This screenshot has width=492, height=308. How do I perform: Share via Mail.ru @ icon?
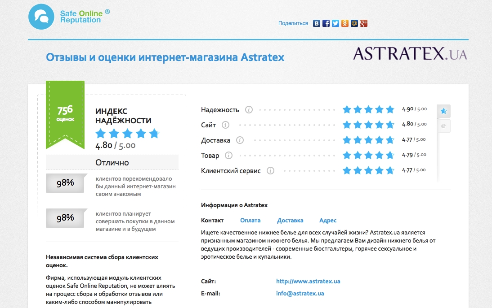click(354, 23)
